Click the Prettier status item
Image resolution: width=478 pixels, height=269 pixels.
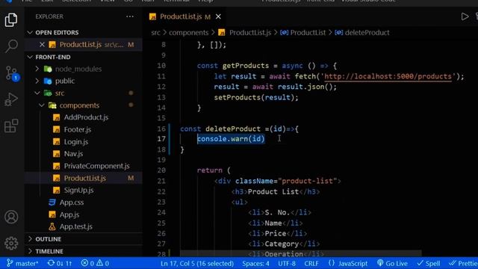[x=463, y=263]
